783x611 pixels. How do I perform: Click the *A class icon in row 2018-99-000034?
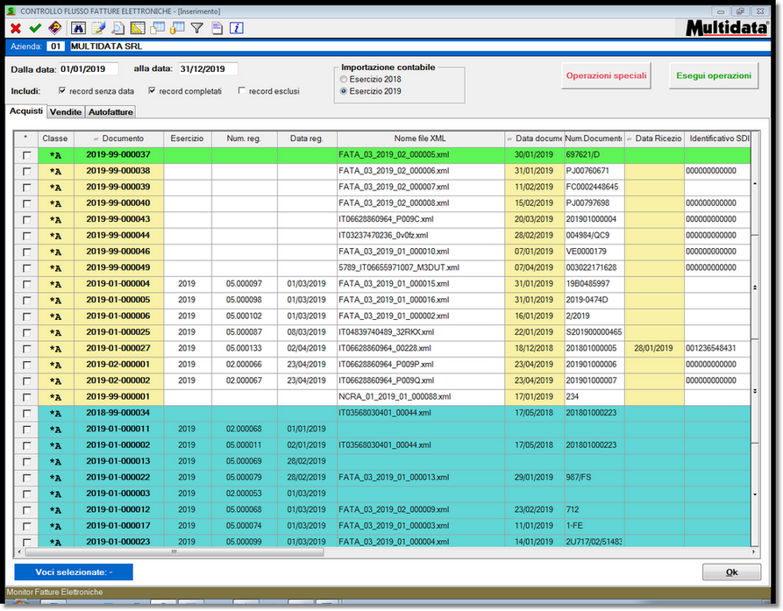click(x=55, y=414)
